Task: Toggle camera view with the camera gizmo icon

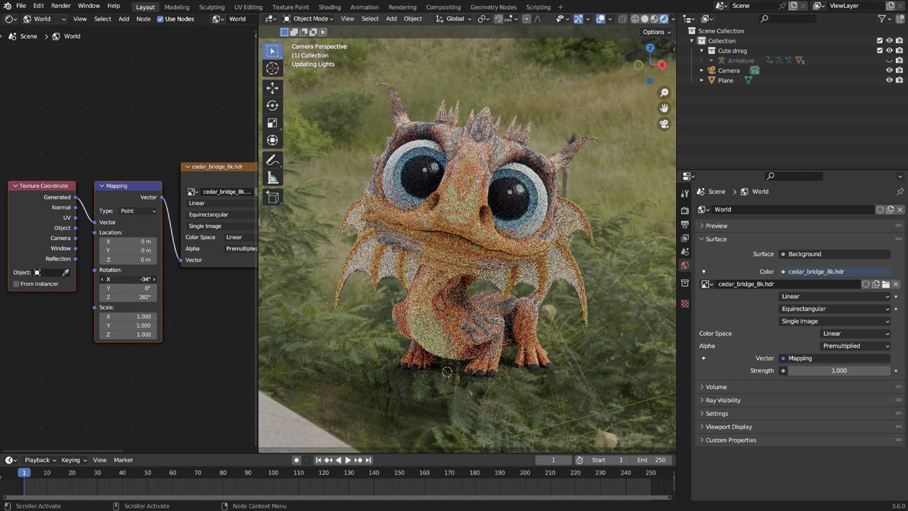Action: coord(664,124)
